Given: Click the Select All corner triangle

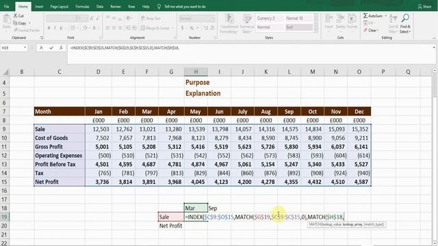Looking at the screenshot, I should (x=5, y=72).
